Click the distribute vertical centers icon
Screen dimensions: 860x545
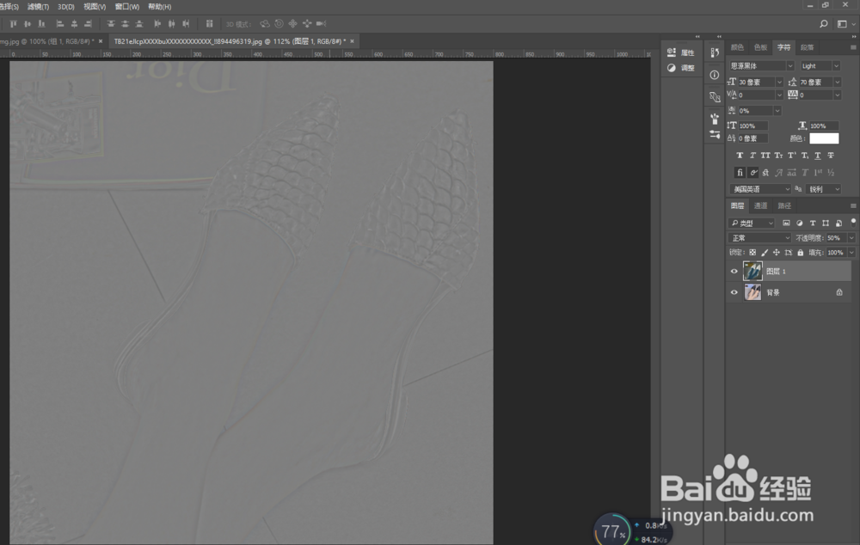[125, 23]
